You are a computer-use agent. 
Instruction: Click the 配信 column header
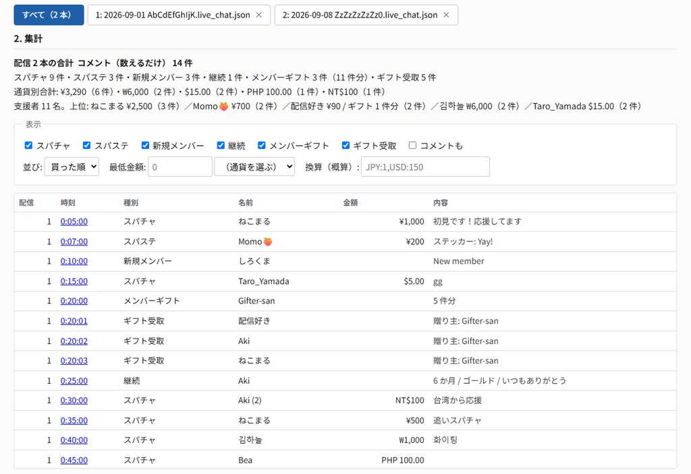pyautogui.click(x=26, y=203)
